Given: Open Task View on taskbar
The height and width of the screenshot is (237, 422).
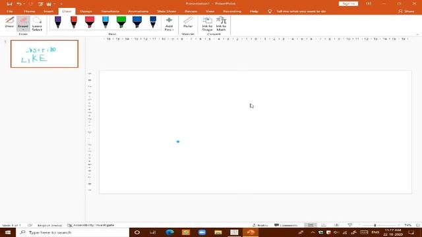Looking at the screenshot, I should (153, 232).
